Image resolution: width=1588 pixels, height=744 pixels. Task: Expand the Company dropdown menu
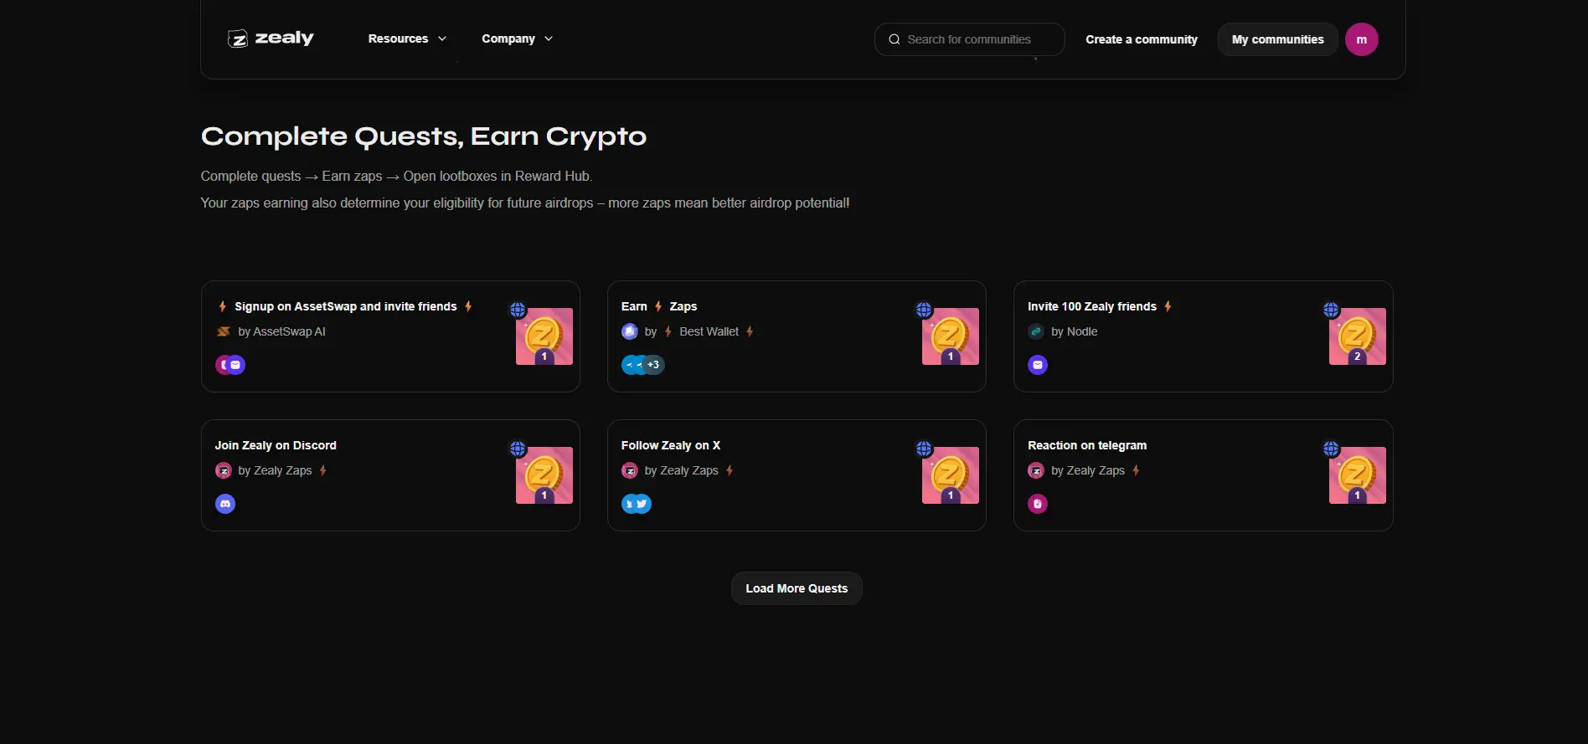coord(517,38)
